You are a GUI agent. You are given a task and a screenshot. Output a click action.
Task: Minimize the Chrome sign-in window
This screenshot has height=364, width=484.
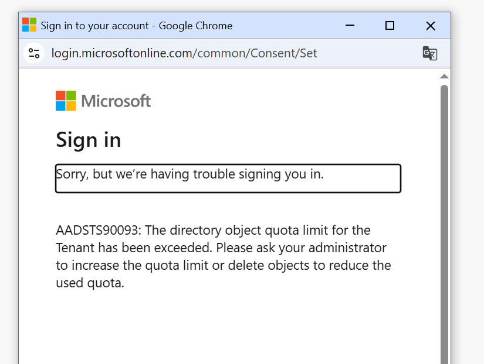click(x=350, y=25)
